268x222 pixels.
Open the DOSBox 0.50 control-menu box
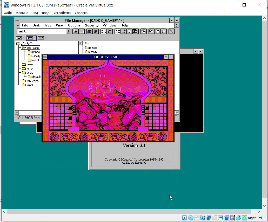[45, 57]
